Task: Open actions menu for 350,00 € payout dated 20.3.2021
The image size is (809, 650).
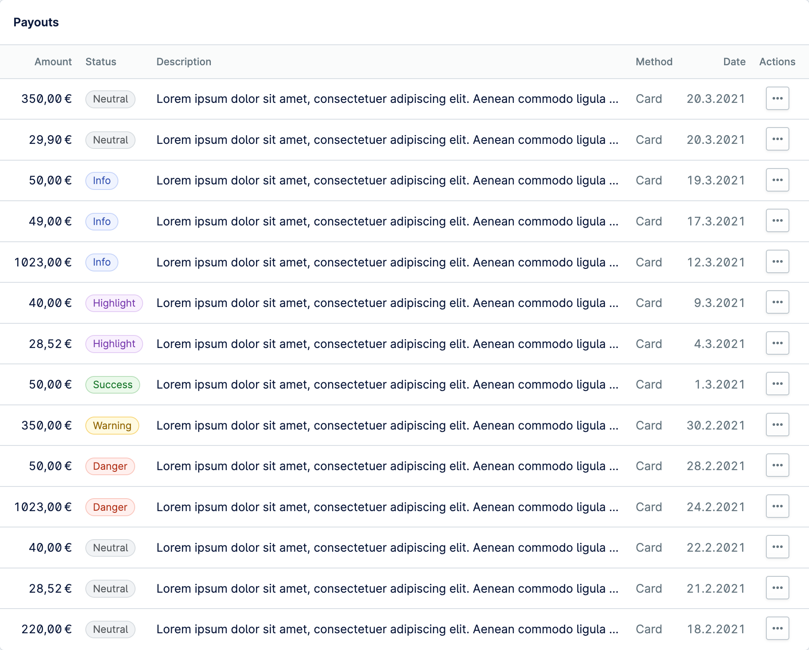Action: (777, 98)
